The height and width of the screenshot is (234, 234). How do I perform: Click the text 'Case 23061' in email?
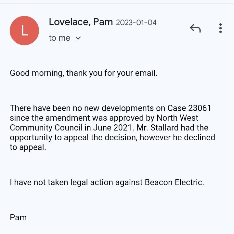click(189, 108)
